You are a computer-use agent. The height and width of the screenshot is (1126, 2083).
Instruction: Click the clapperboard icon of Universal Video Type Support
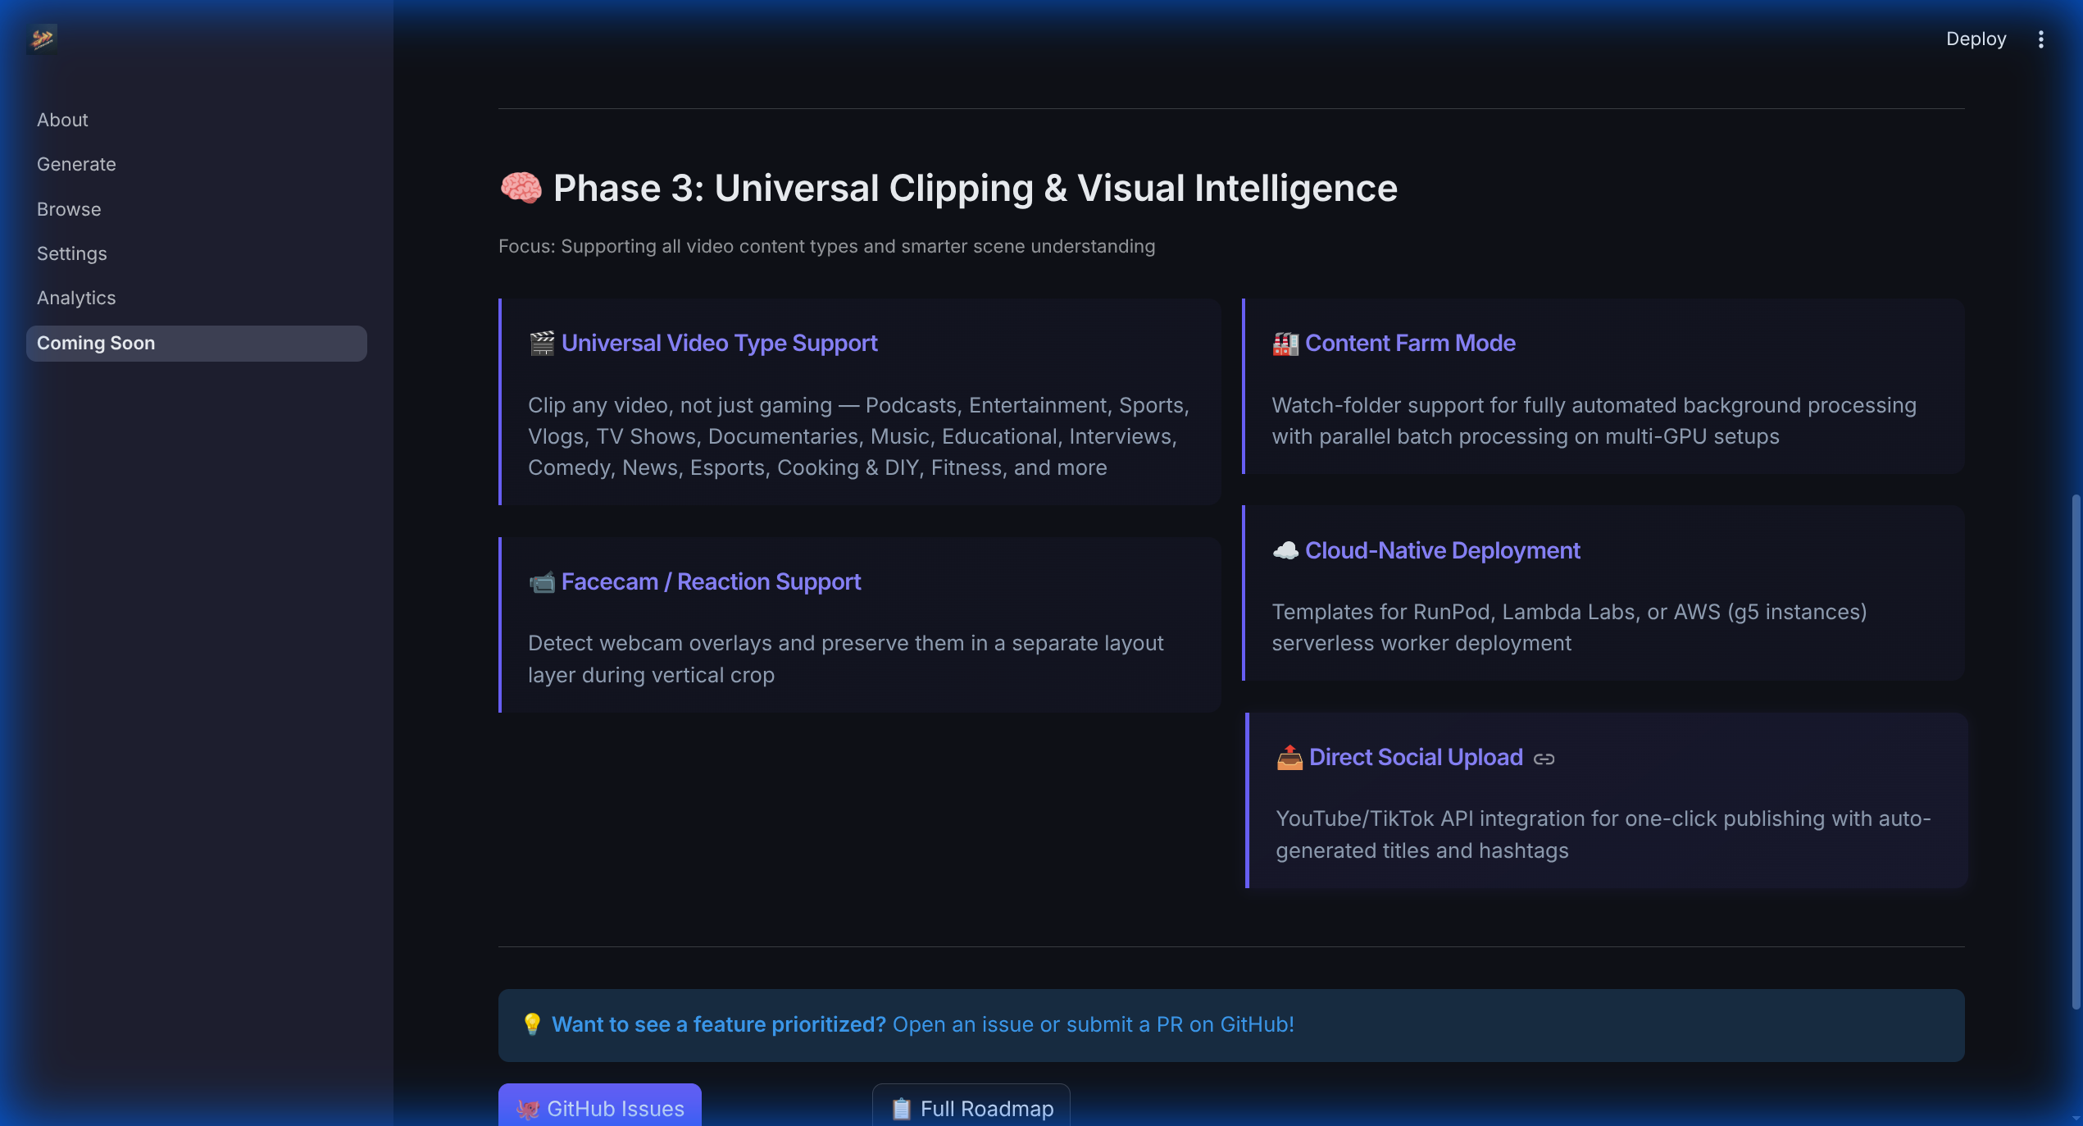[x=541, y=344]
